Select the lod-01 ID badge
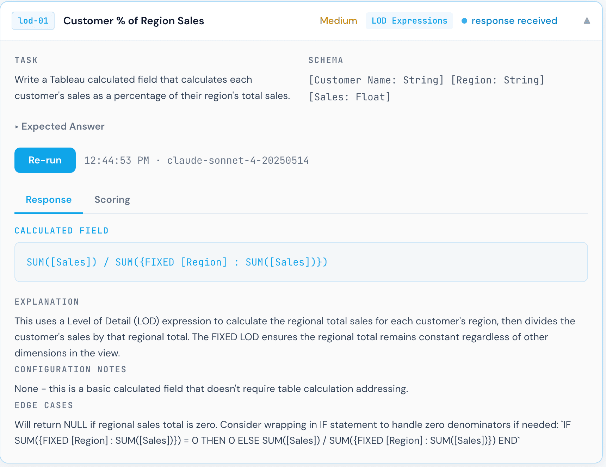Viewport: 606px width, 467px height. point(33,21)
